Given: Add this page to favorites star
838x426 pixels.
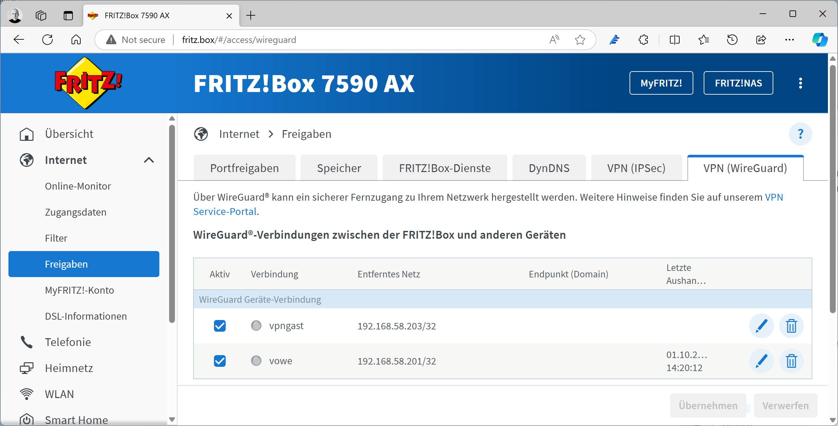Looking at the screenshot, I should click(580, 40).
